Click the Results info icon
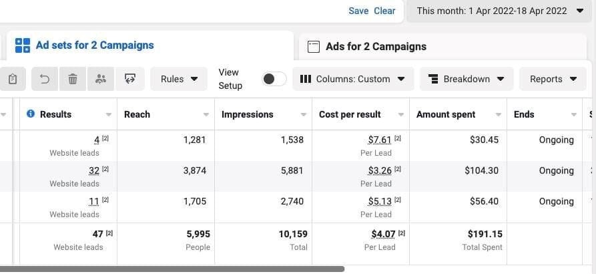The height and width of the screenshot is (274, 596). 31,114
